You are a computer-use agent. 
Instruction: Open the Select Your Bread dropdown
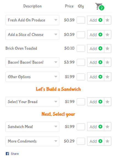(32, 102)
